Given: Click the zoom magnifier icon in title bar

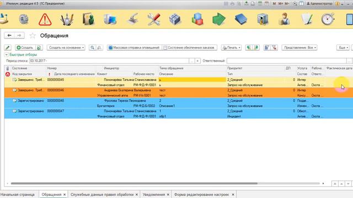Looking at the screenshot, I should click(x=295, y=4).
